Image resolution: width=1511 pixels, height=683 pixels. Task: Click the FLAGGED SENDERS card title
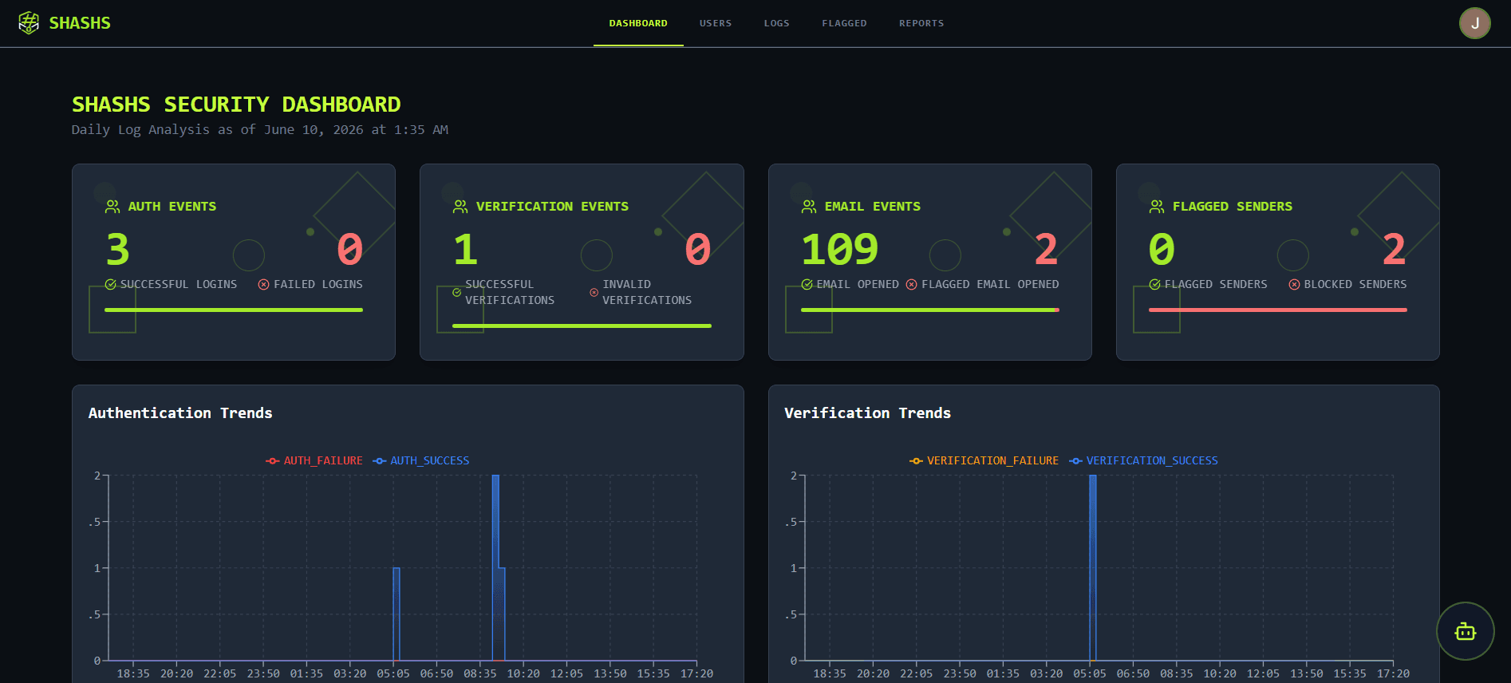[x=1233, y=207]
